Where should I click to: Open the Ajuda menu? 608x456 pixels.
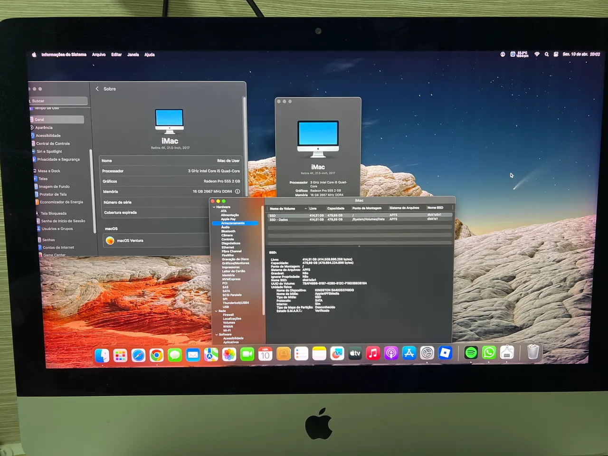point(150,55)
